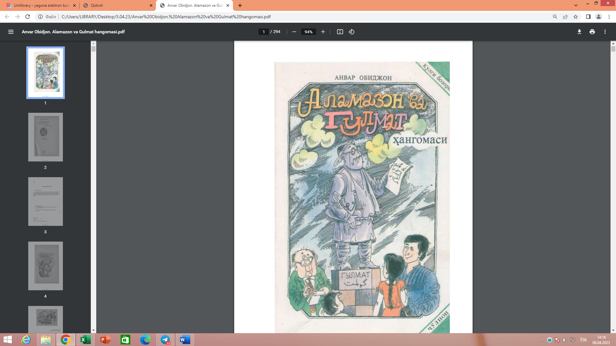The image size is (616, 346).
Task: Click the fit to page icon
Action: click(340, 32)
